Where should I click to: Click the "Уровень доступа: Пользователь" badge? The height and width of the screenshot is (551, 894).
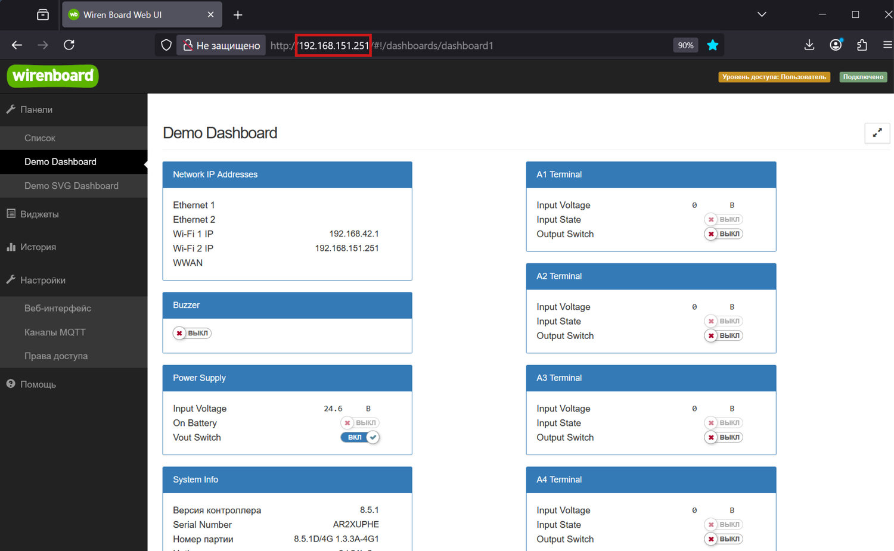774,77
